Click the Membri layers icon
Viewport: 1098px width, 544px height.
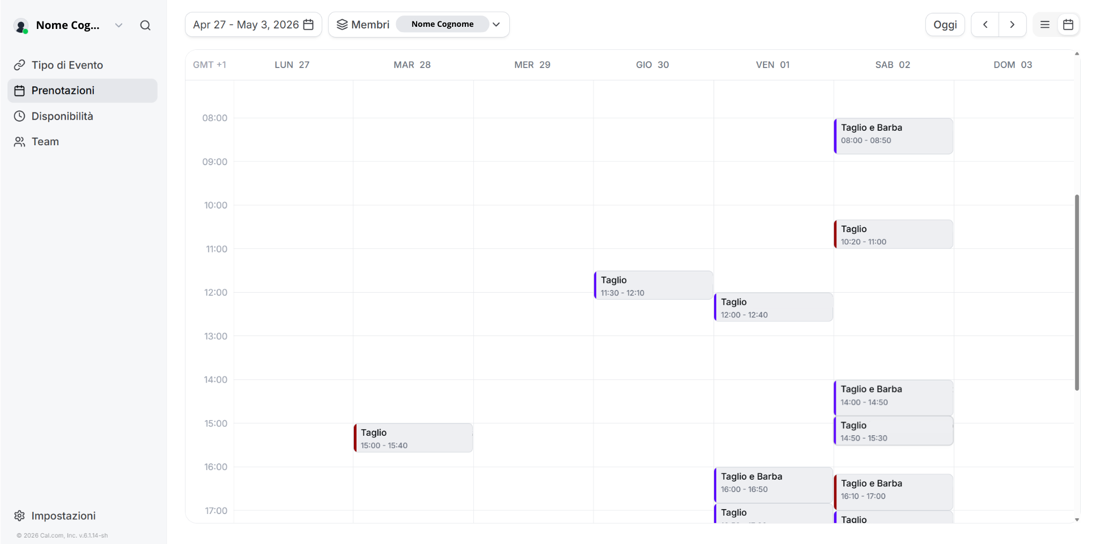pos(342,25)
